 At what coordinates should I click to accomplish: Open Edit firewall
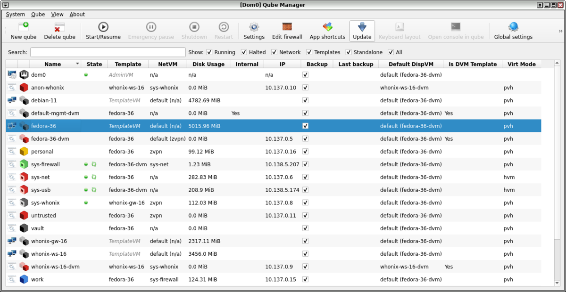tap(287, 31)
